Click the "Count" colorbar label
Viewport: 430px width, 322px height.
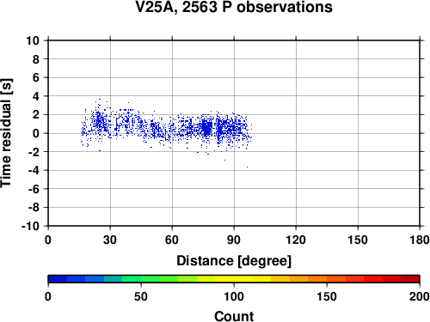pos(234,316)
